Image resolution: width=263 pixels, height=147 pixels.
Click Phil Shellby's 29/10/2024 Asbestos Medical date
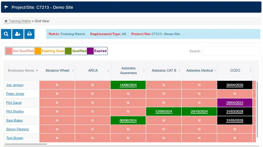pos(199,112)
